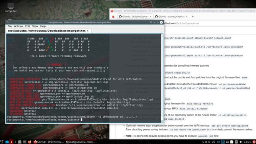
Task: Click the 'source setup_env.sh' code snippet
Action: click(x=177, y=73)
